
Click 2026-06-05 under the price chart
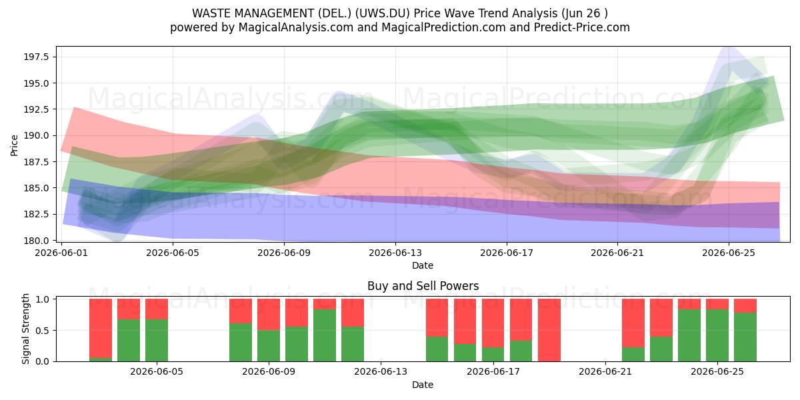(173, 253)
